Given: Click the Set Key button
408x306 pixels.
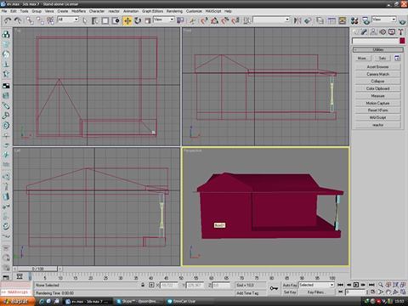Looking at the screenshot, I should tap(290, 292).
